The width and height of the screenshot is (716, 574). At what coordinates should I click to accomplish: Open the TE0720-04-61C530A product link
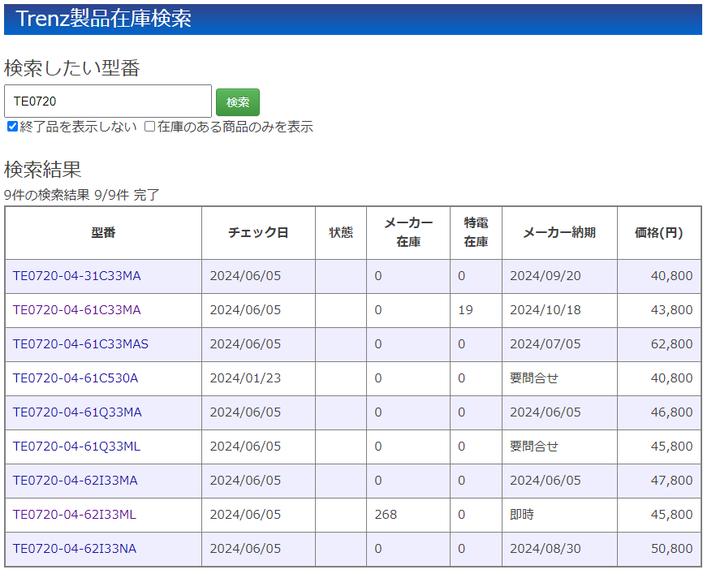click(x=75, y=378)
